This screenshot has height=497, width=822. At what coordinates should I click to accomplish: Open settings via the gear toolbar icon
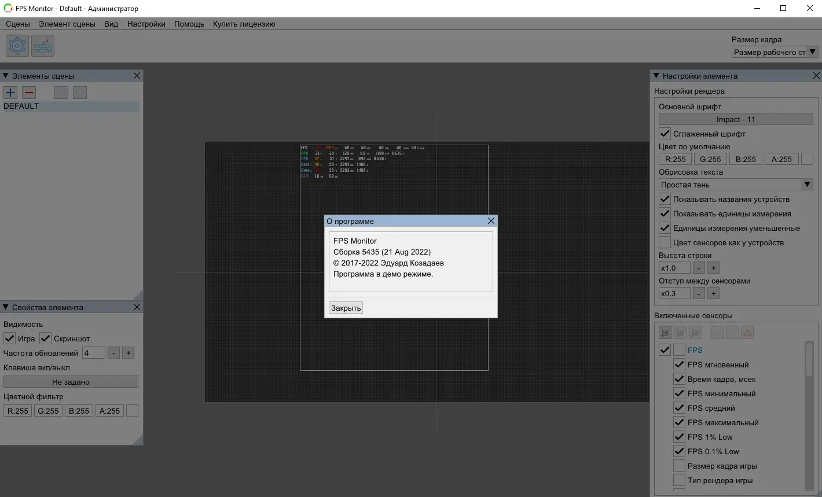click(17, 46)
